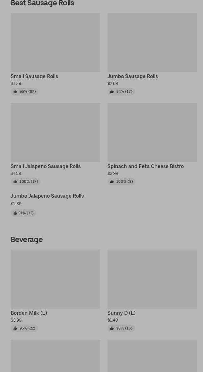Open Sunny D (L) product image
This screenshot has width=203, height=372.
[152, 279]
